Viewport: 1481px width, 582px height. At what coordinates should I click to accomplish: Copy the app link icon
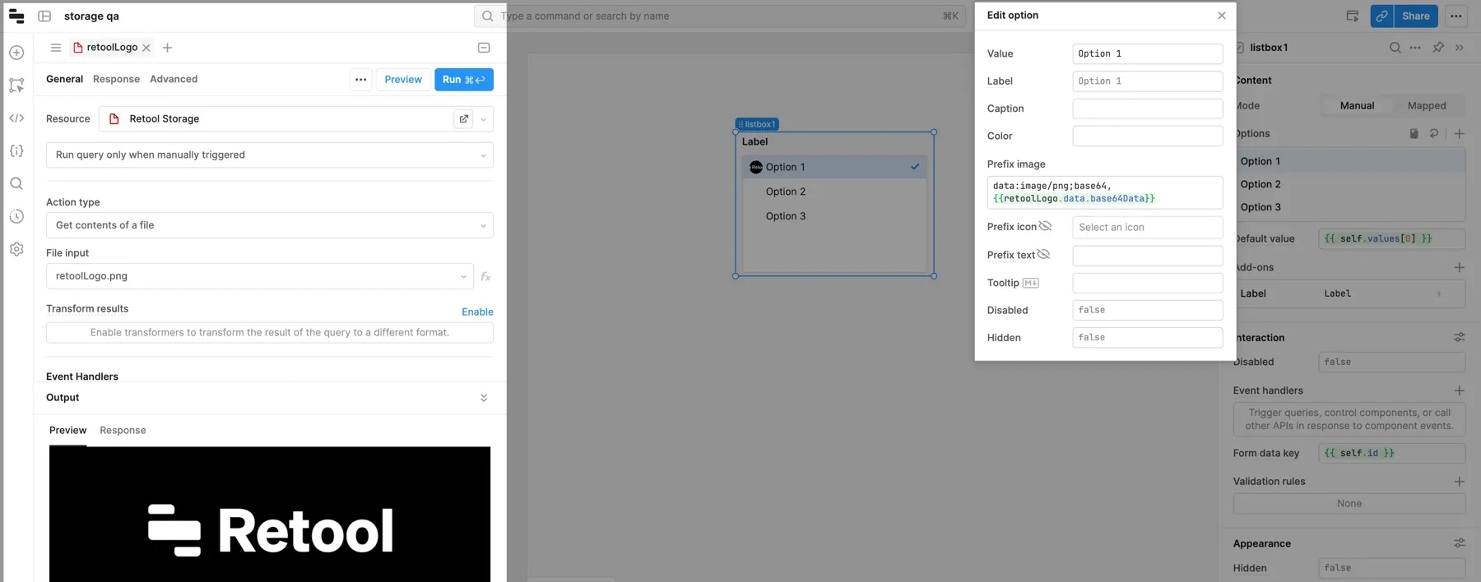pos(1381,16)
